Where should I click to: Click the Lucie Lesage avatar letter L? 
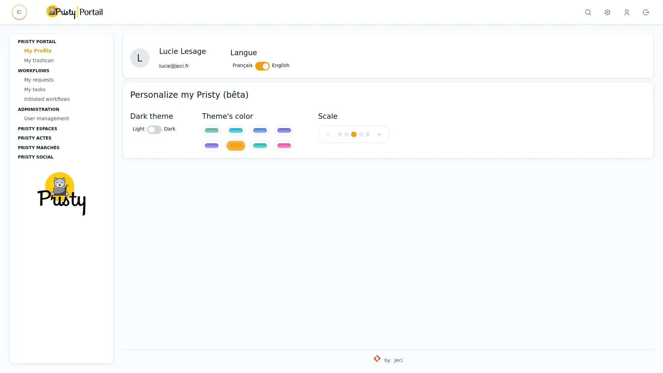(x=140, y=58)
